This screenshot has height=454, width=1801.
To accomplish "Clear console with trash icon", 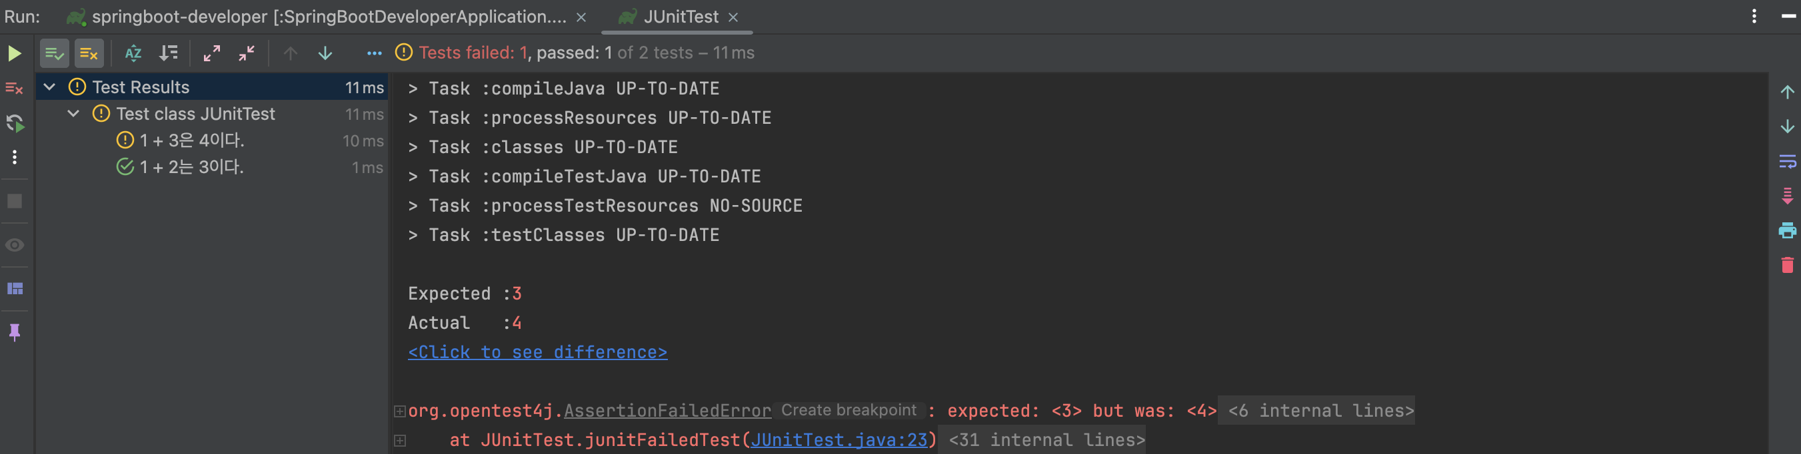I will coord(1786,266).
